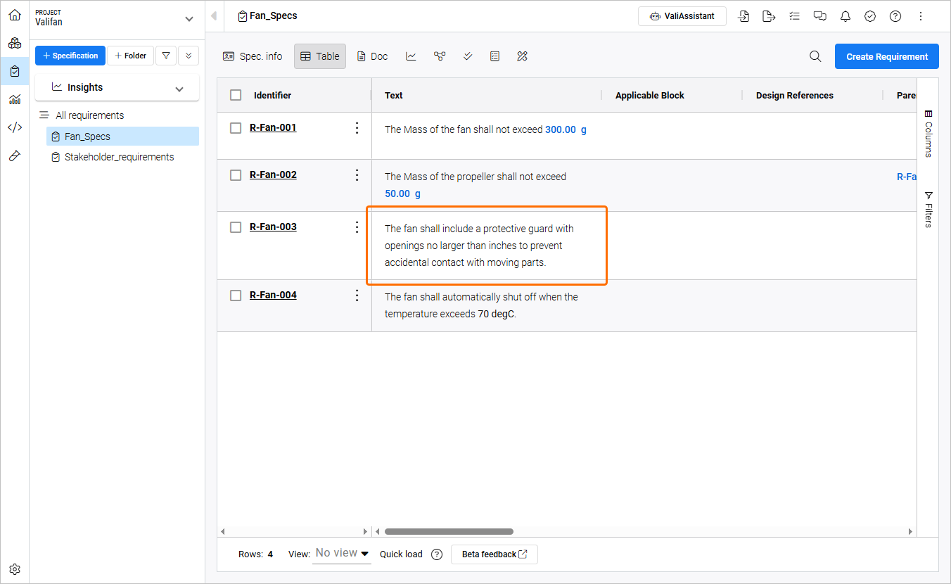Click the search magnifier icon

pos(815,56)
